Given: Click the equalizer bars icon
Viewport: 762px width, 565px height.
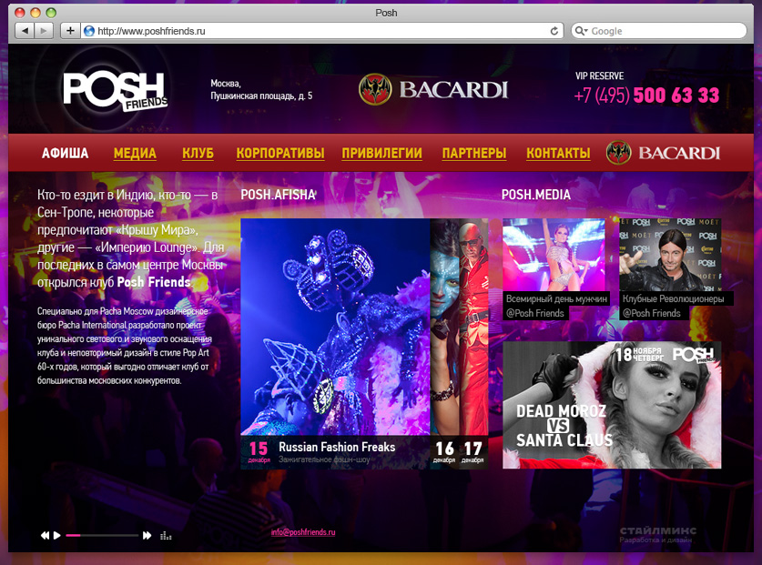Looking at the screenshot, I should (x=166, y=536).
